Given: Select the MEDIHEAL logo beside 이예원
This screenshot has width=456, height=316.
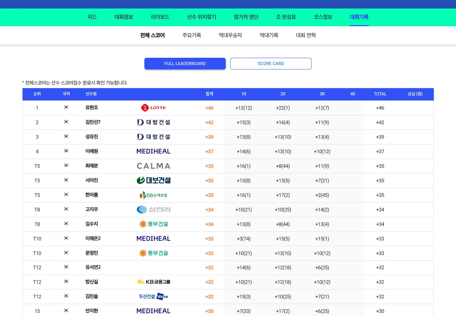Looking at the screenshot, I should pyautogui.click(x=154, y=151).
